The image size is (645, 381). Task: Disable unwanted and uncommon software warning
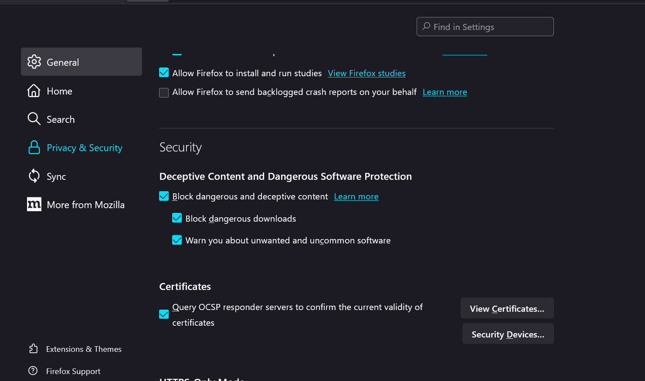pyautogui.click(x=177, y=240)
